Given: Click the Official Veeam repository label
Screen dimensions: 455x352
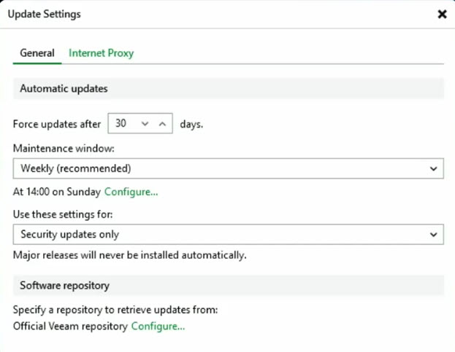Looking at the screenshot, I should (70, 326).
